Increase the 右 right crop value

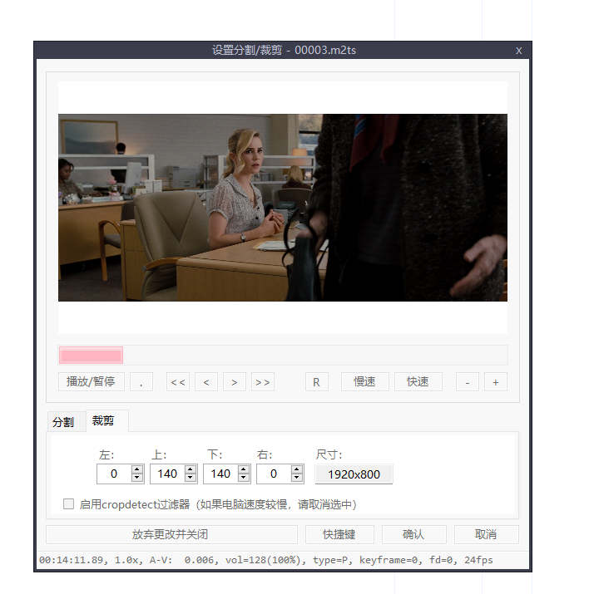(297, 469)
